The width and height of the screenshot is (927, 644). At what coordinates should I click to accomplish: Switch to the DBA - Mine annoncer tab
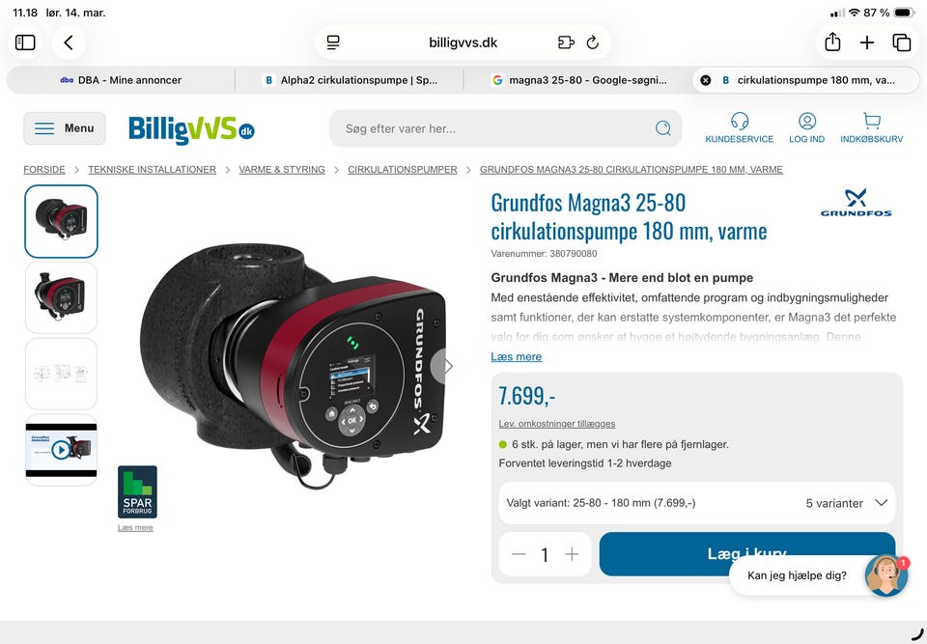tap(121, 80)
